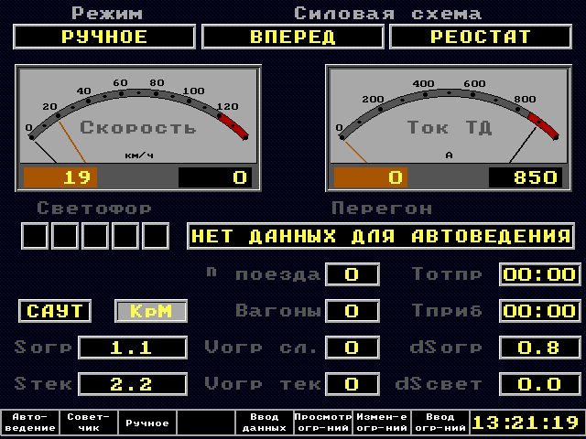Viewport: 586px width, 439px height.
Task: Open Просмотр огр-ний menu item
Action: click(323, 423)
